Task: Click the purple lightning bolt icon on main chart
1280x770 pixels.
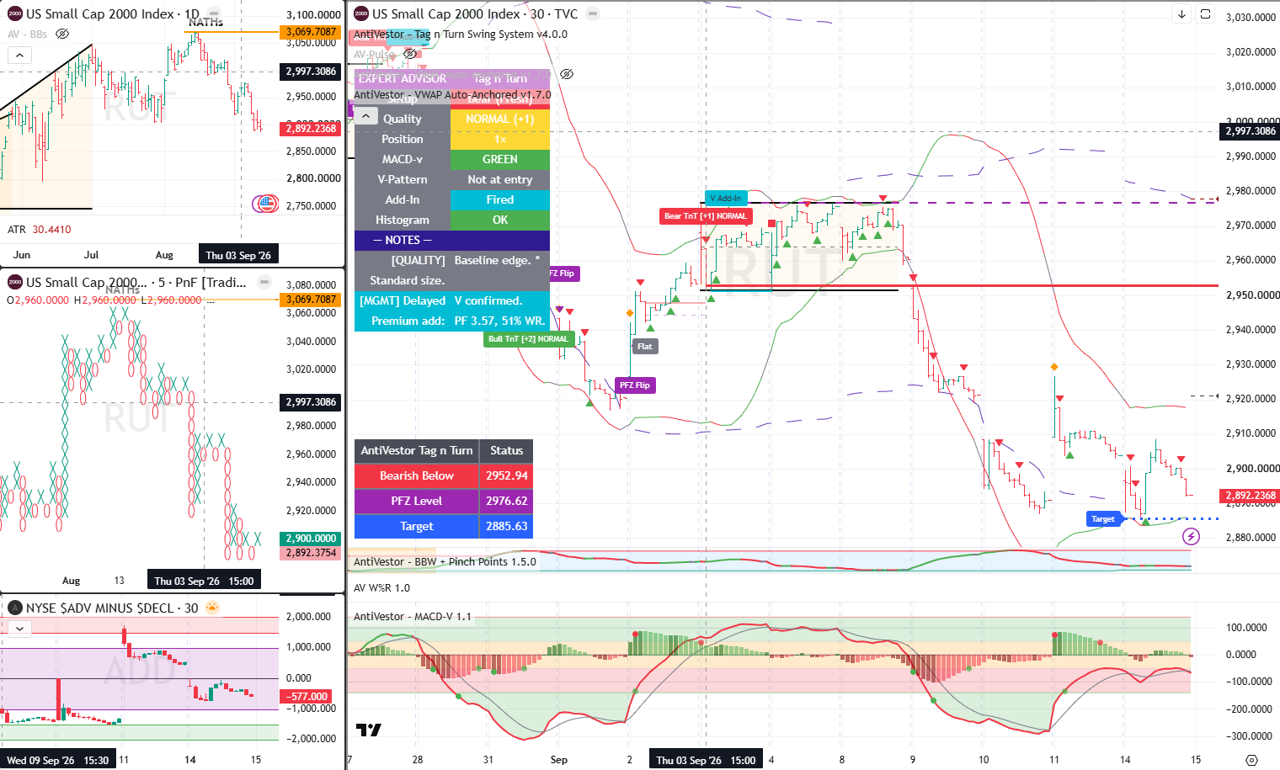Action: point(1191,536)
